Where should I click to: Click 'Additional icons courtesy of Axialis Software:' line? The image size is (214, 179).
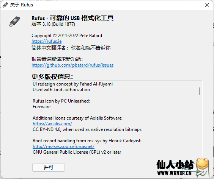pos(77,118)
